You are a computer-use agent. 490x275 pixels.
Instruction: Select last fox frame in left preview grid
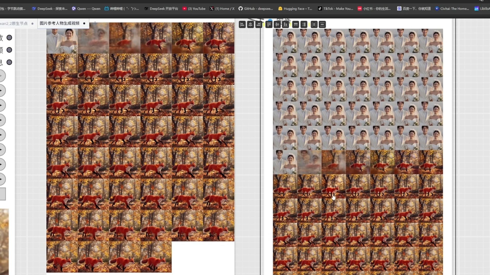coord(156,257)
